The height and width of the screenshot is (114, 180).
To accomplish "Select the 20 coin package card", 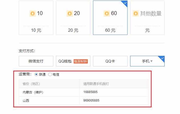I will point(73,18).
